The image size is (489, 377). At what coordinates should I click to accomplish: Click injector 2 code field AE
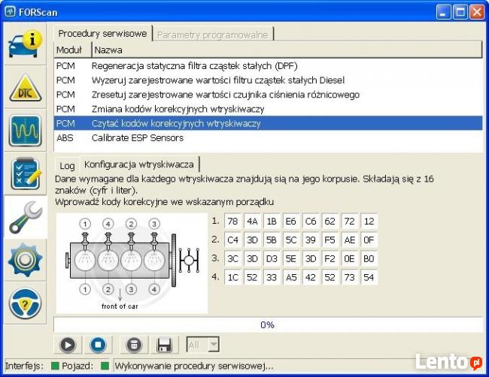[350, 240]
